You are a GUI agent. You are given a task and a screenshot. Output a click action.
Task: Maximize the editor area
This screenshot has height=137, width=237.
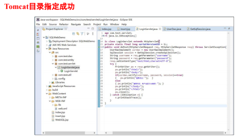229,28
